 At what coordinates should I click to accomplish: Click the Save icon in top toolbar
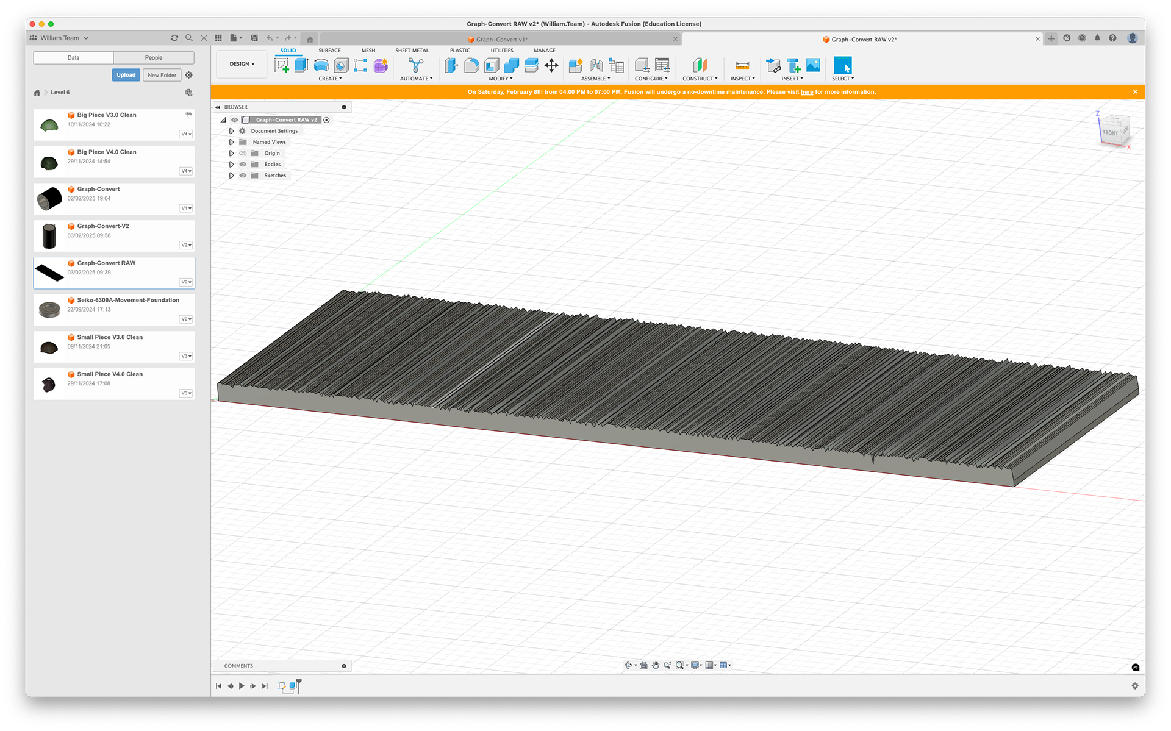click(x=254, y=38)
